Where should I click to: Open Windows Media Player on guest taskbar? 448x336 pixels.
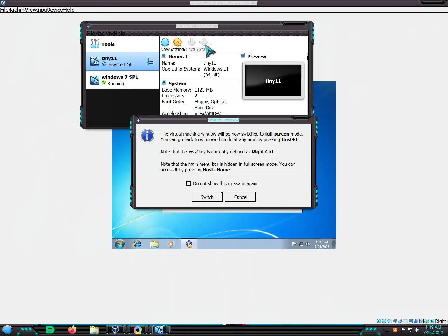click(x=171, y=244)
